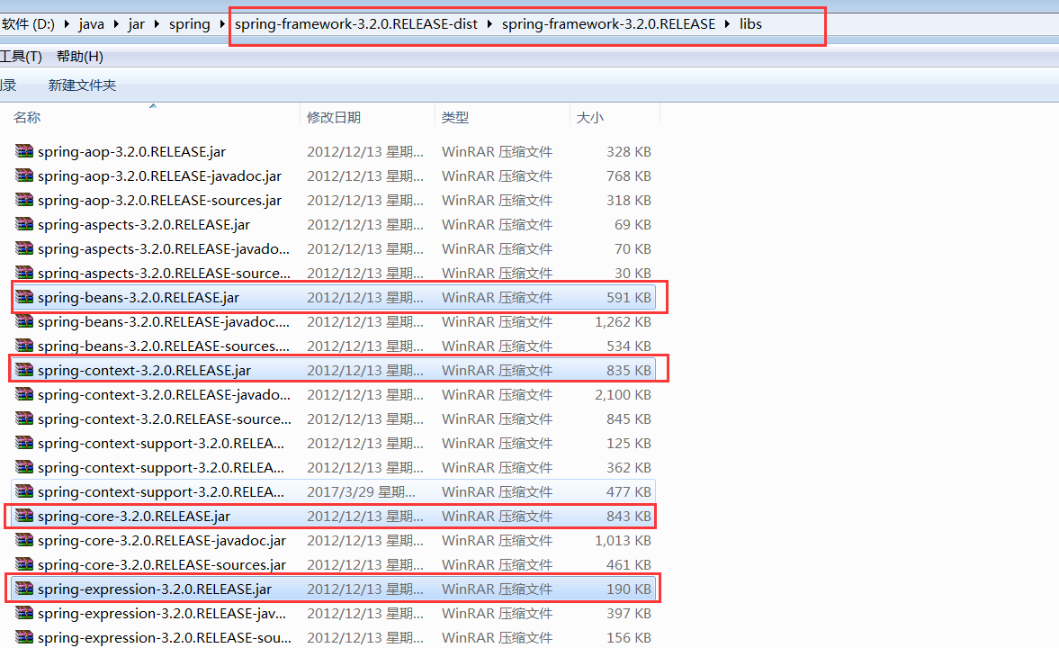Expand the arrow after spring-framework-3.2.0.RELEASE-dist breadcrumb
Screen dimensions: 1059x648
tap(489, 24)
